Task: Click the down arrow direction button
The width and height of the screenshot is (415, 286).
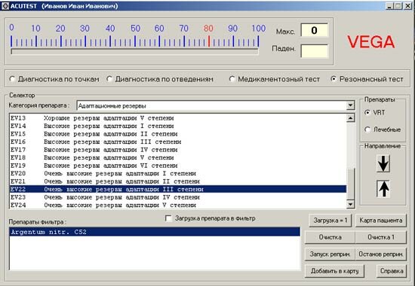Action: [383, 164]
